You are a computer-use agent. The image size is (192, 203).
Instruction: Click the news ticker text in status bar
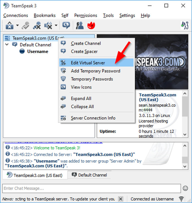click(65, 199)
